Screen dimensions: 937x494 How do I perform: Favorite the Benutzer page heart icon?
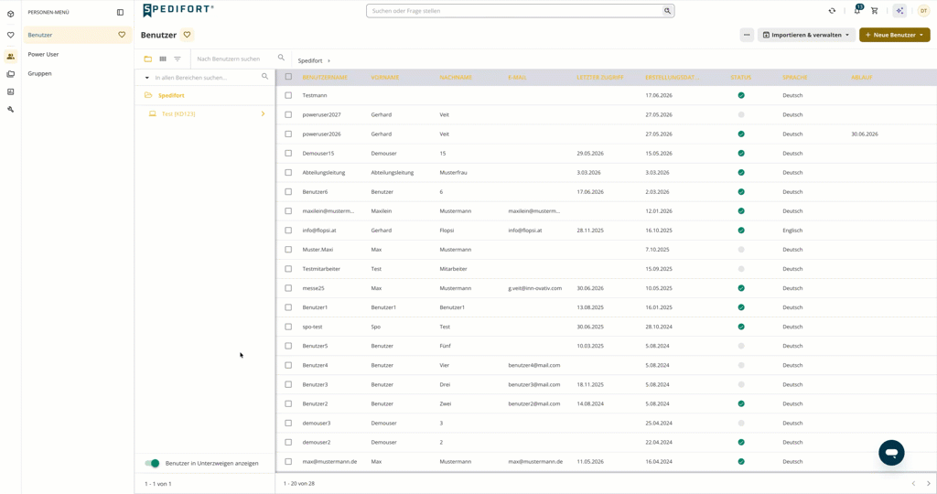click(187, 35)
